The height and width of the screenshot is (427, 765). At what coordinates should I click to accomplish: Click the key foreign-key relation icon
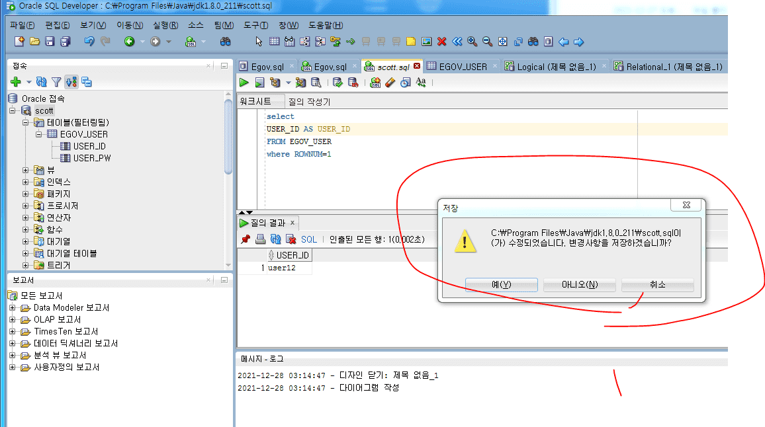point(335,42)
